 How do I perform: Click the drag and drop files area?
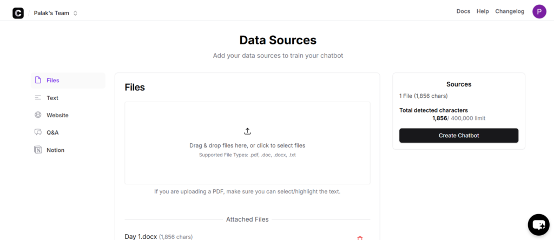pyautogui.click(x=247, y=143)
